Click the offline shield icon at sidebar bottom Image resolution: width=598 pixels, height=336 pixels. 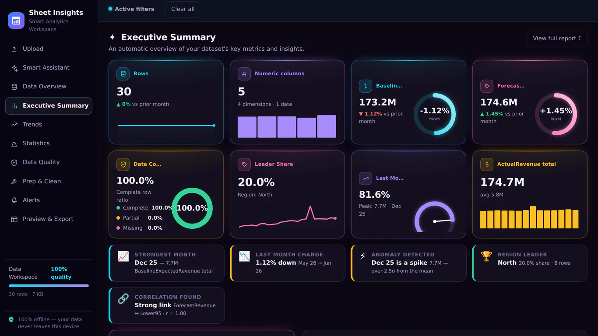11,320
